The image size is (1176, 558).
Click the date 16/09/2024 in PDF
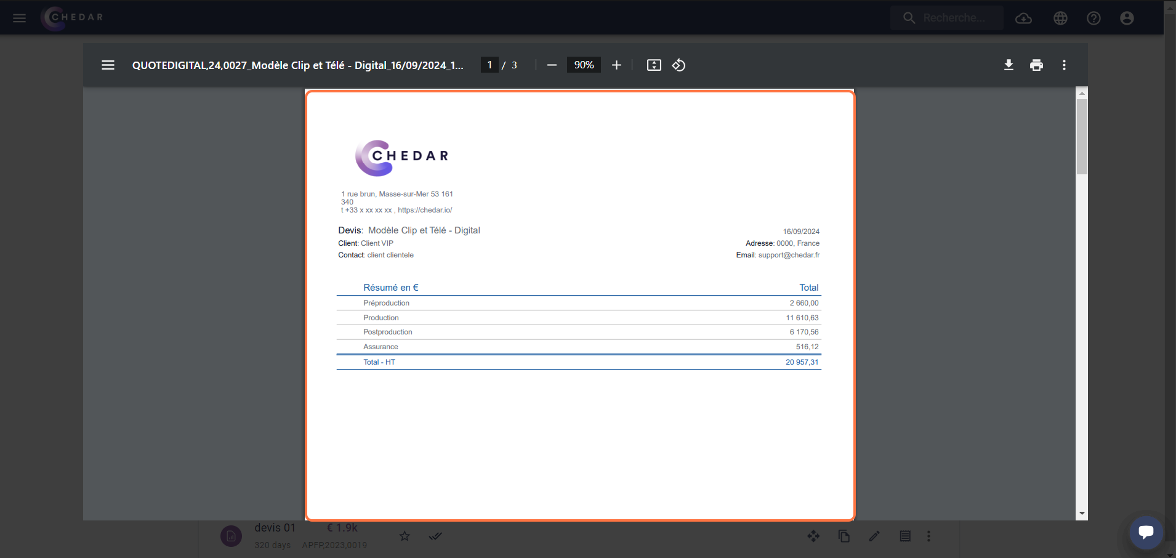[801, 232]
